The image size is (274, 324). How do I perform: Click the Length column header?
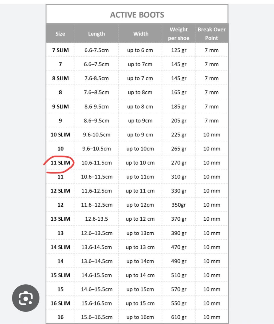coord(96,34)
